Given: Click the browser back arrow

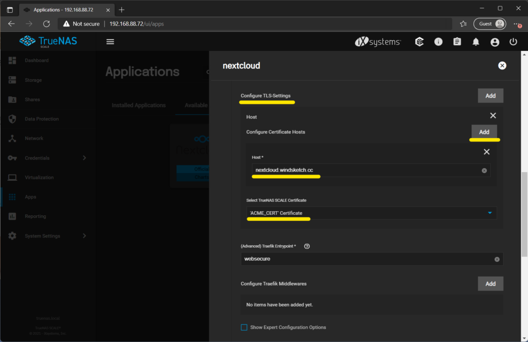Looking at the screenshot, I should tap(11, 24).
